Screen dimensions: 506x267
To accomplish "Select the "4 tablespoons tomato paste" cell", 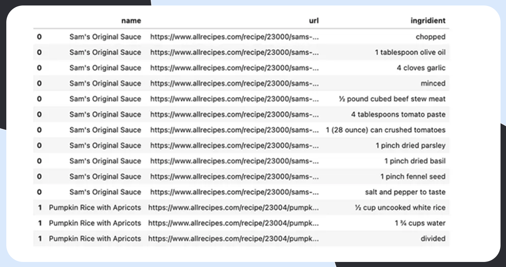I will tap(398, 115).
